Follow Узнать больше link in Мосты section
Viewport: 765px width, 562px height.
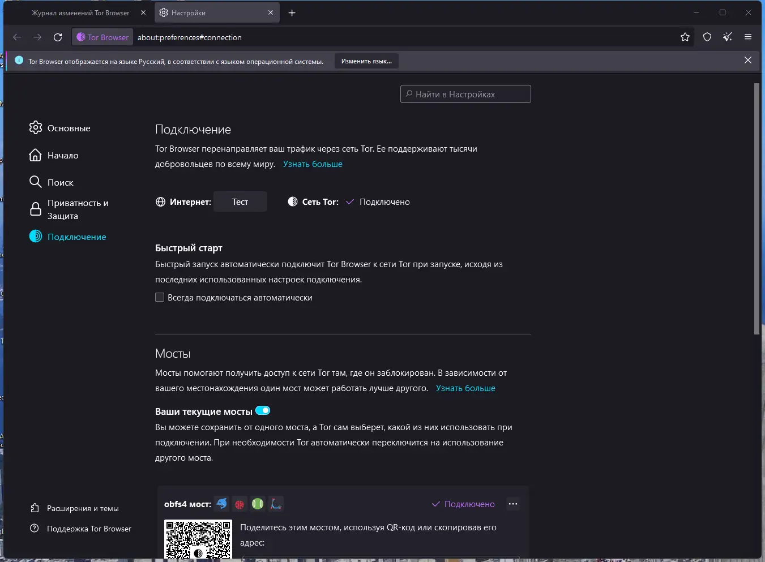coord(465,388)
